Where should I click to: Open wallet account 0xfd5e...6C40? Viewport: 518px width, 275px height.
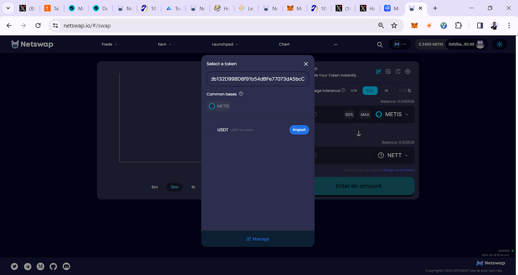(x=466, y=44)
